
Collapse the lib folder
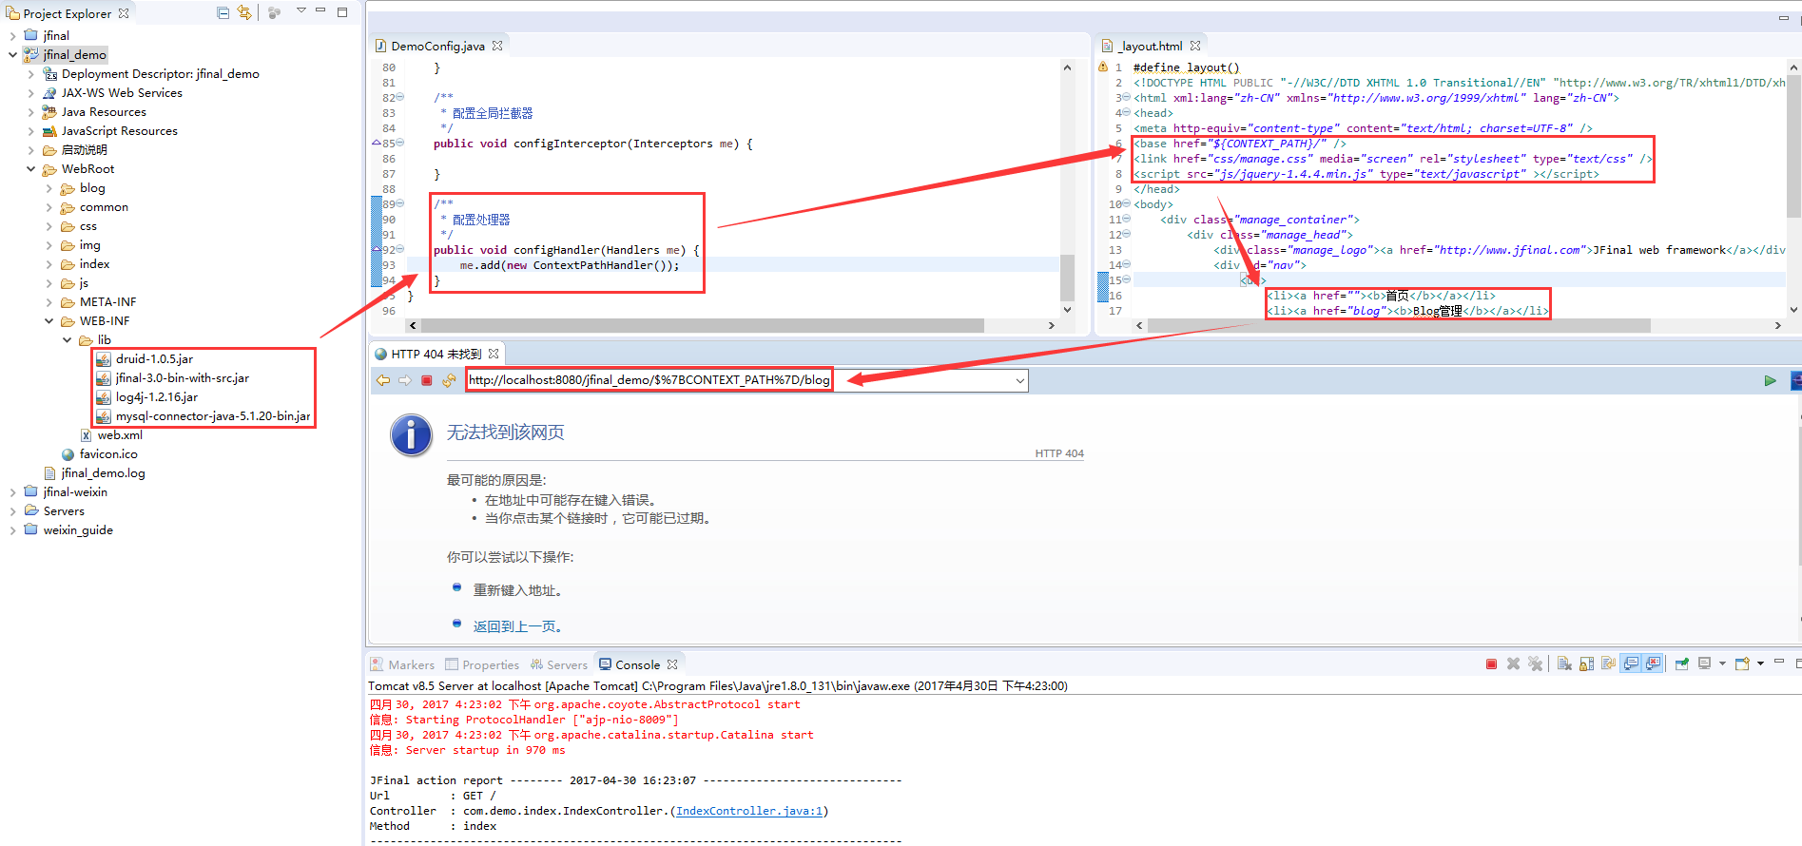coord(67,340)
